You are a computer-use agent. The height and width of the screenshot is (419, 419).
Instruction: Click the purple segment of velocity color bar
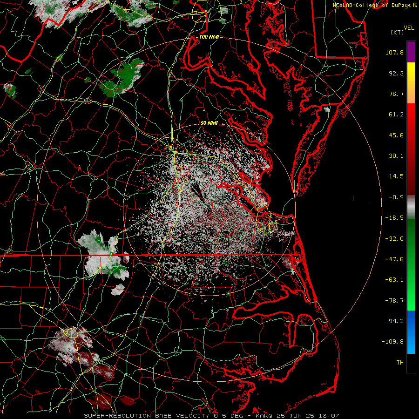click(411, 52)
